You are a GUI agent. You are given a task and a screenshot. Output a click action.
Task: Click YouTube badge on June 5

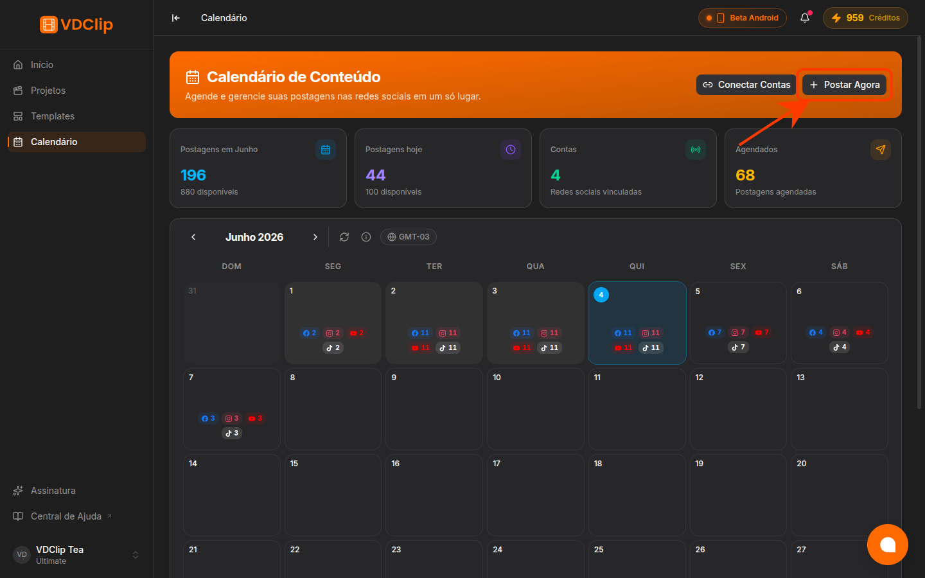point(762,333)
